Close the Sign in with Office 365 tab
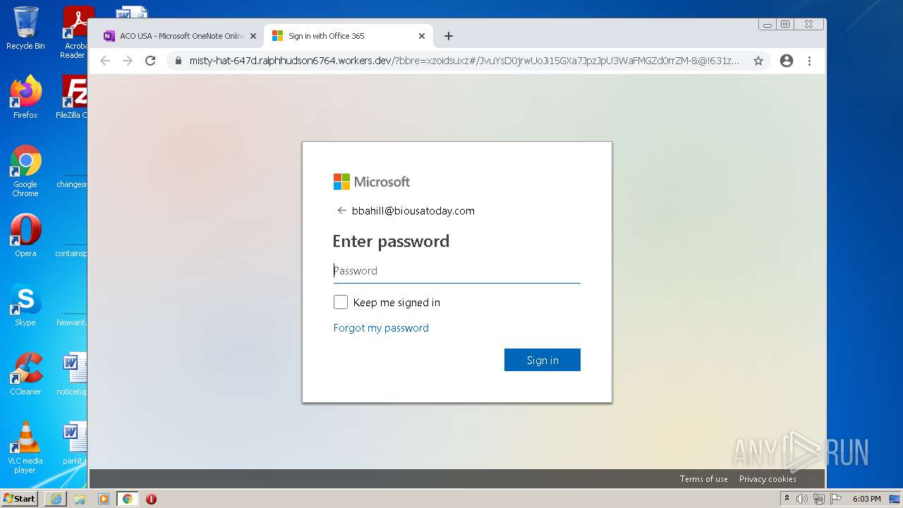Screen dimensions: 903x508 point(422,36)
